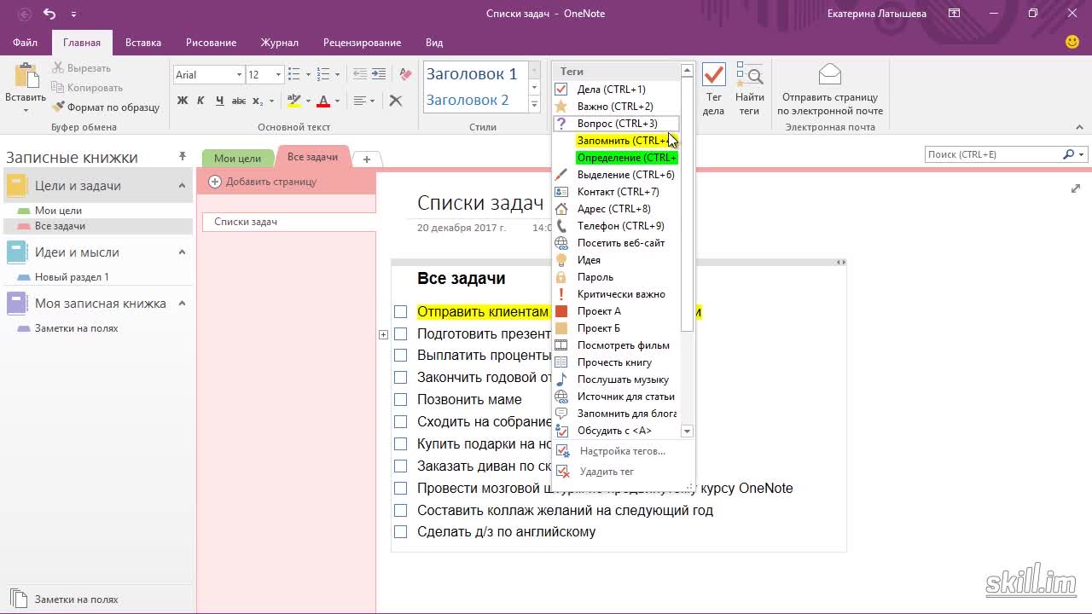Click Email Page (Отправить страницу по электронной почте)

pyautogui.click(x=829, y=90)
